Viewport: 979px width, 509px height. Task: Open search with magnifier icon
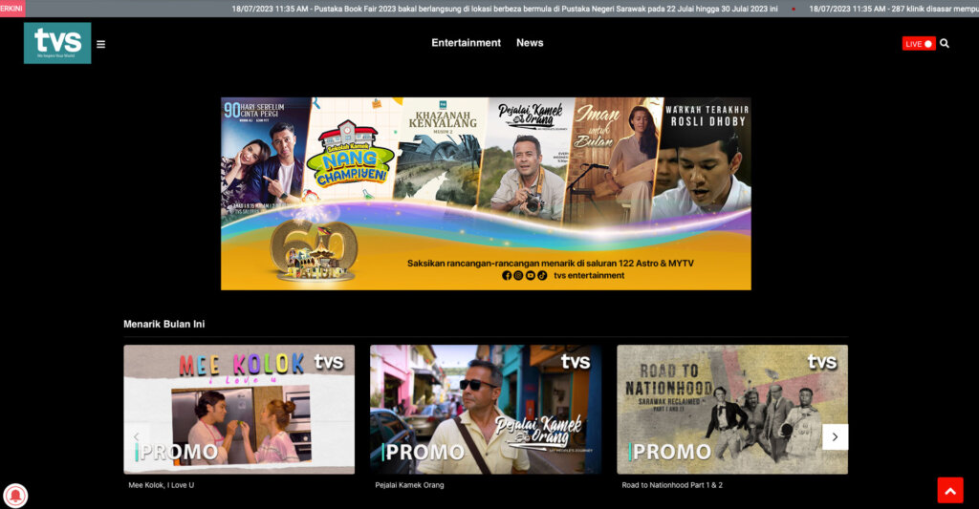[x=944, y=44]
